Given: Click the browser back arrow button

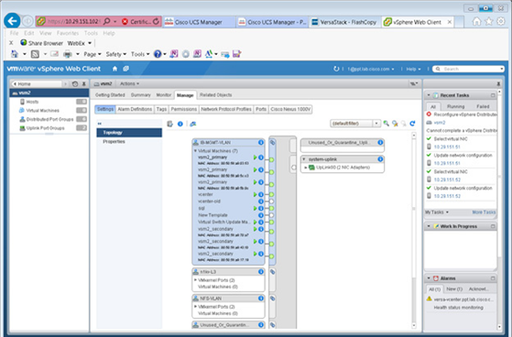Looking at the screenshot, I should [13, 21].
